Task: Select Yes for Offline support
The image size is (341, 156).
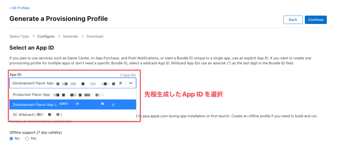Action: pyautogui.click(x=27, y=138)
